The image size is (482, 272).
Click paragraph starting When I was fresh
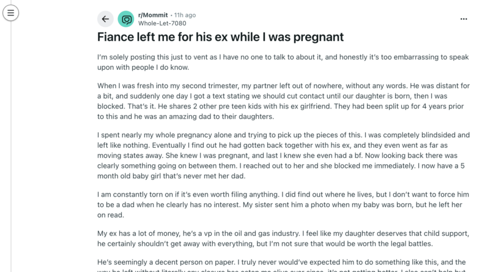pyautogui.click(x=283, y=101)
